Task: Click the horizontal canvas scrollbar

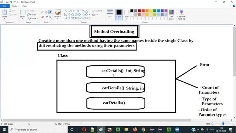Action: [x=97, y=120]
